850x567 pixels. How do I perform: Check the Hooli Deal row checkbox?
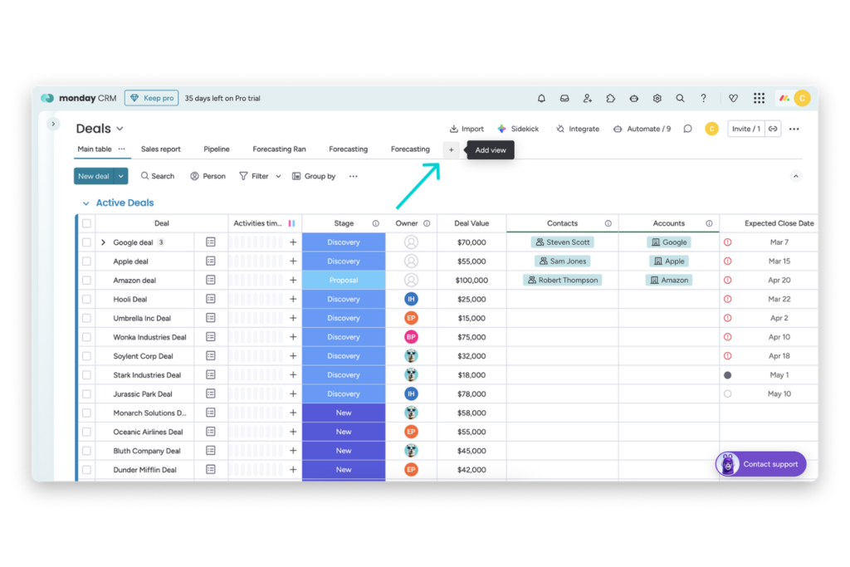86,299
